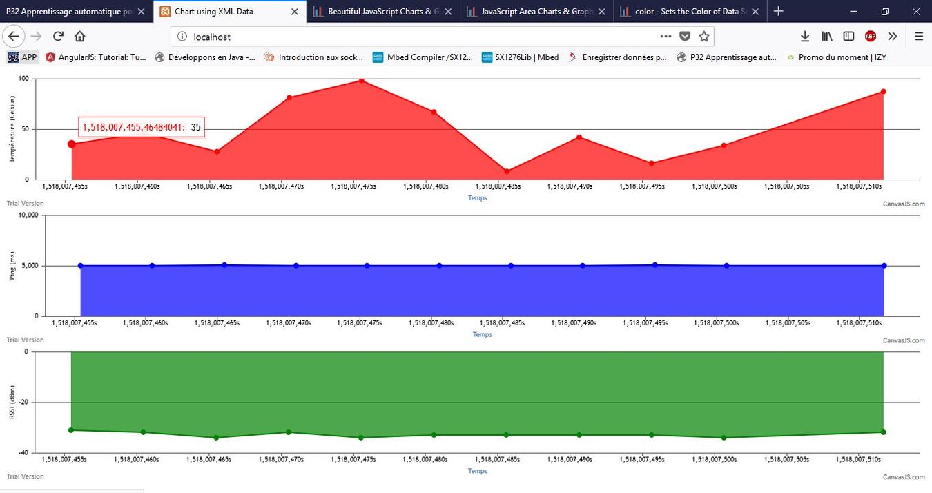
Task: Click the highlighted red data point at 35
Action: (x=71, y=144)
